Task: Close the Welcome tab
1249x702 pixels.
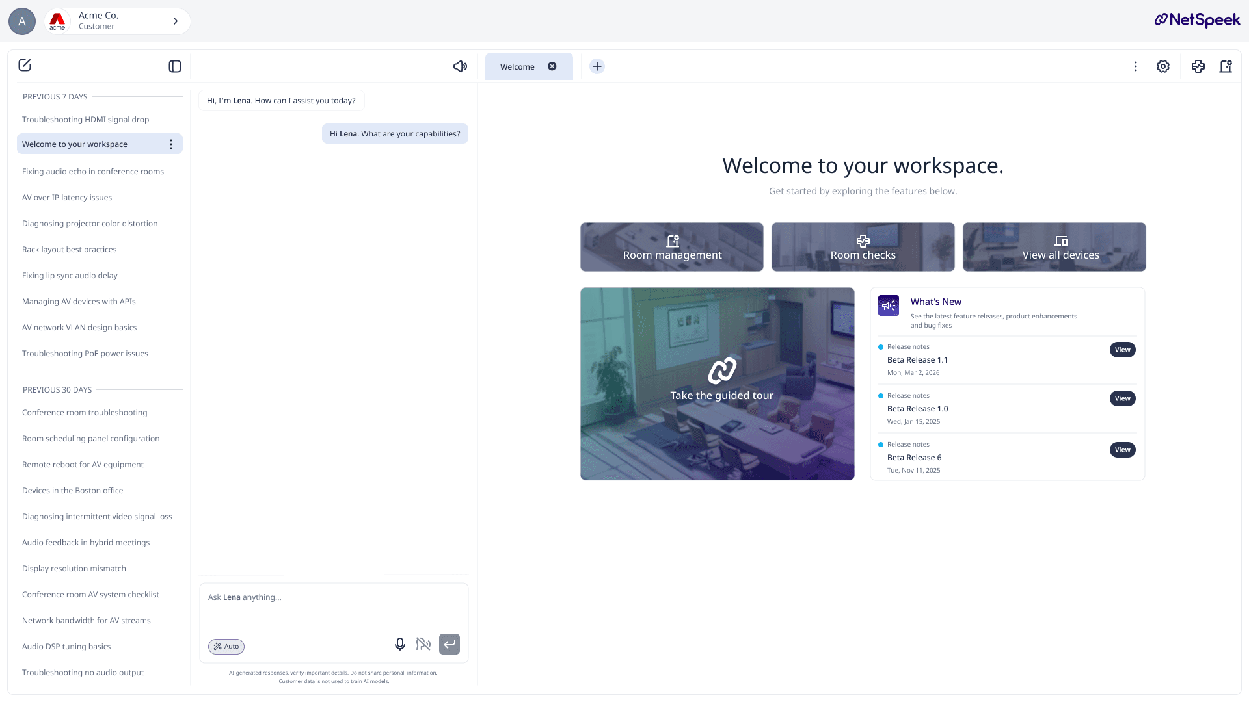Action: click(x=552, y=66)
